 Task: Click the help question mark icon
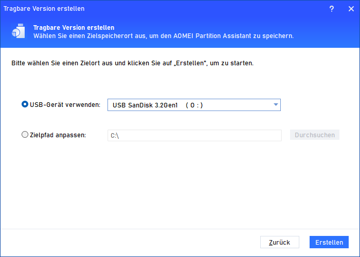[x=332, y=9]
